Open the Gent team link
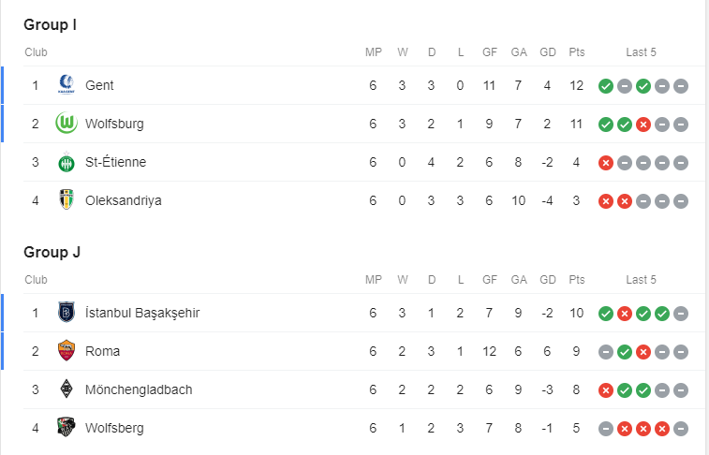This screenshot has height=455, width=709. (x=99, y=85)
